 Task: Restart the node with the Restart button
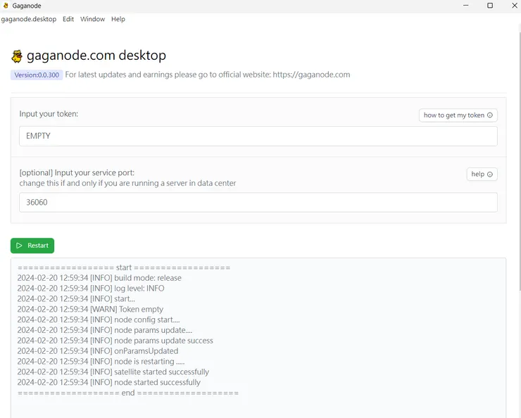(32, 246)
